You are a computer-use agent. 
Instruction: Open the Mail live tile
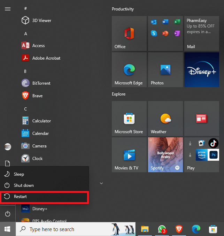pyautogui.click(x=202, y=33)
